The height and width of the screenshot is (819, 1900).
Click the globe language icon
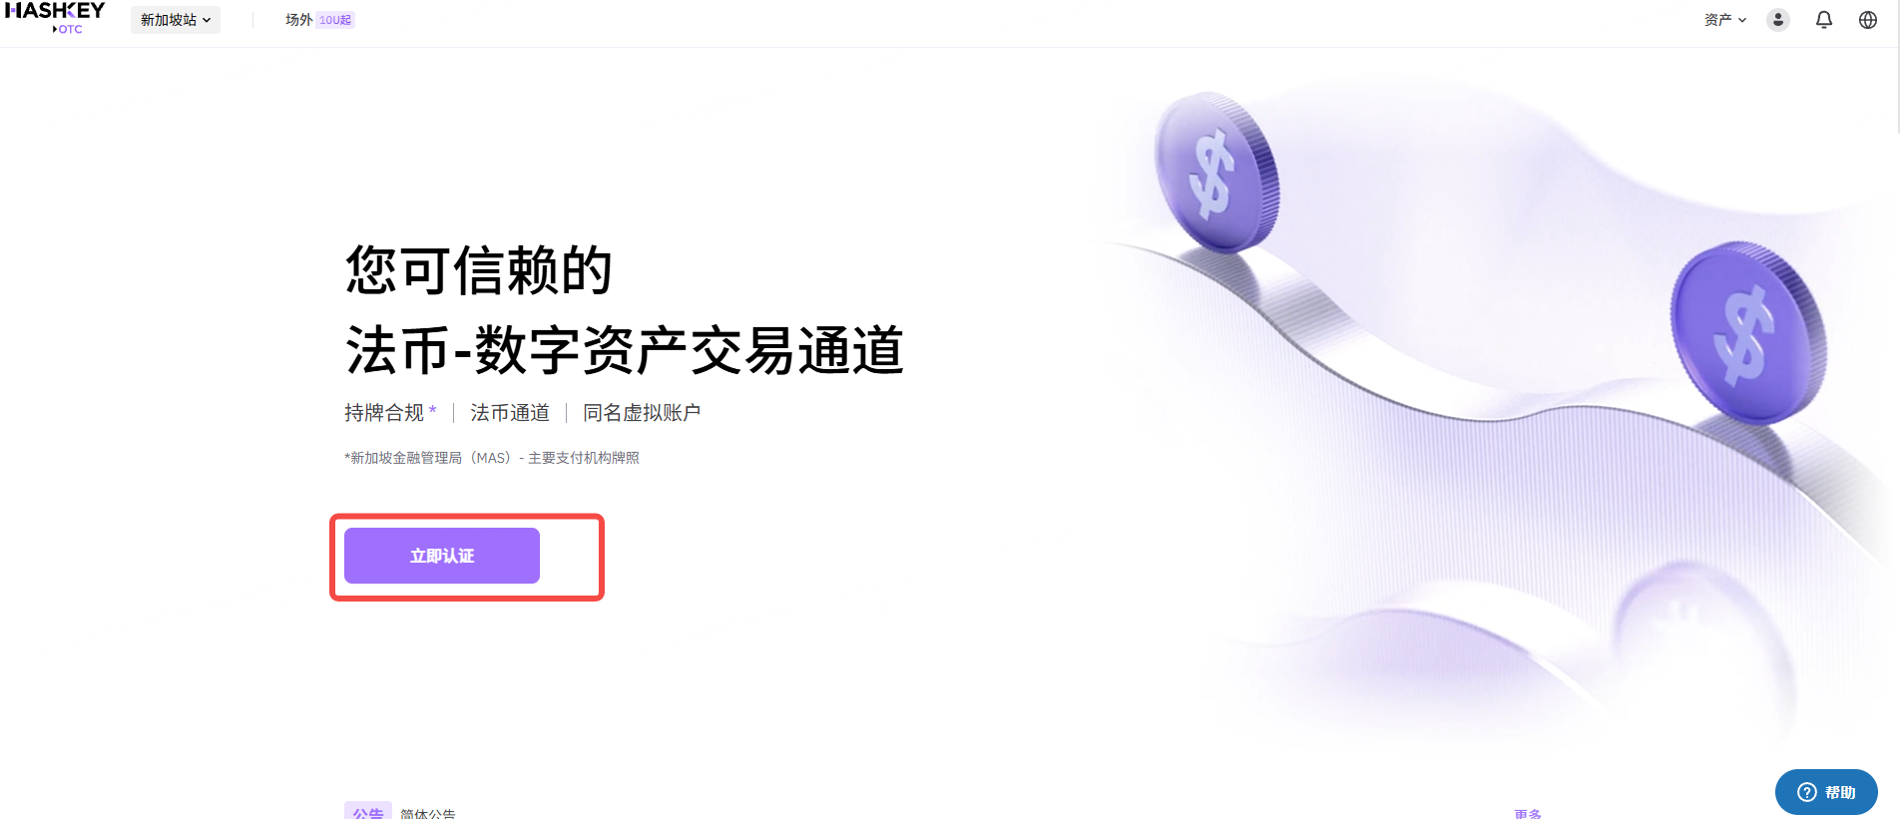point(1868,20)
